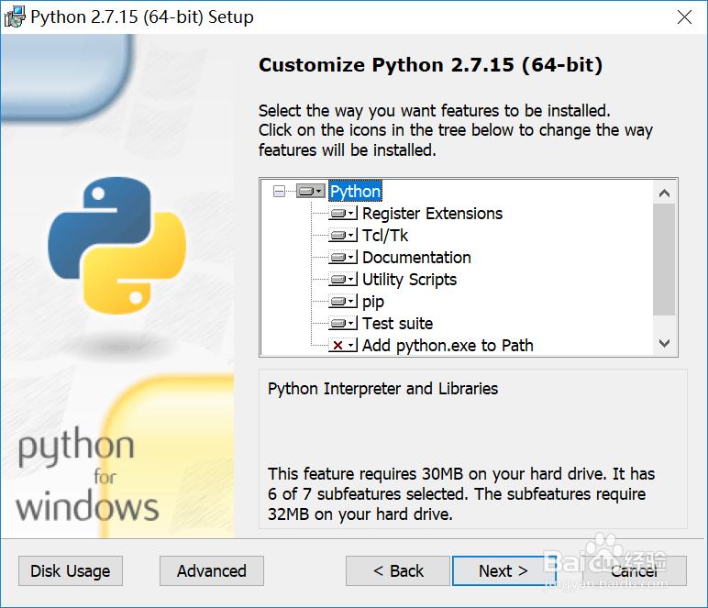The height and width of the screenshot is (608, 708).
Task: Click Utility Scripts feature drive icon
Action: [343, 280]
